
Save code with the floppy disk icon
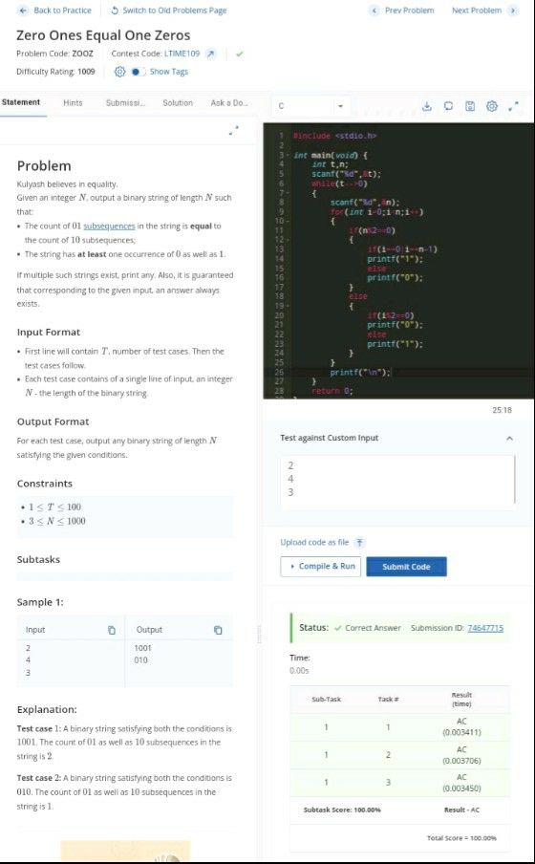pos(470,106)
